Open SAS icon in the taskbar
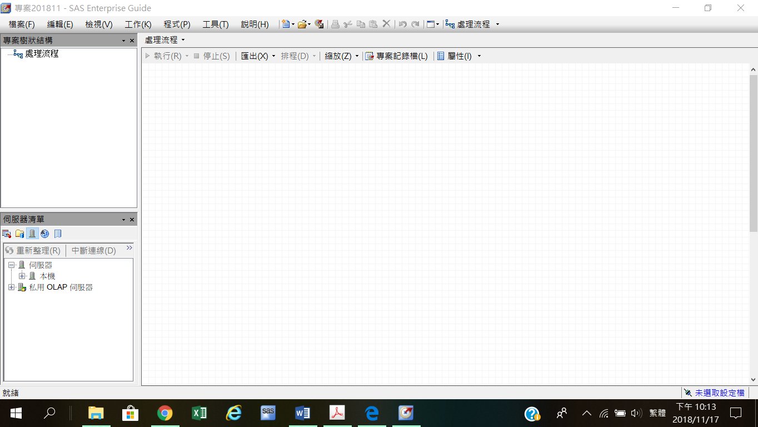Viewport: 758px width, 427px height. point(268,413)
